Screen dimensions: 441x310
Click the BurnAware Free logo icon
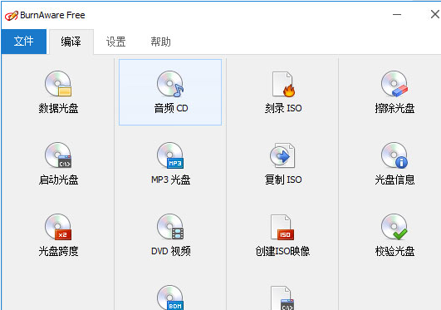pyautogui.click(x=12, y=15)
